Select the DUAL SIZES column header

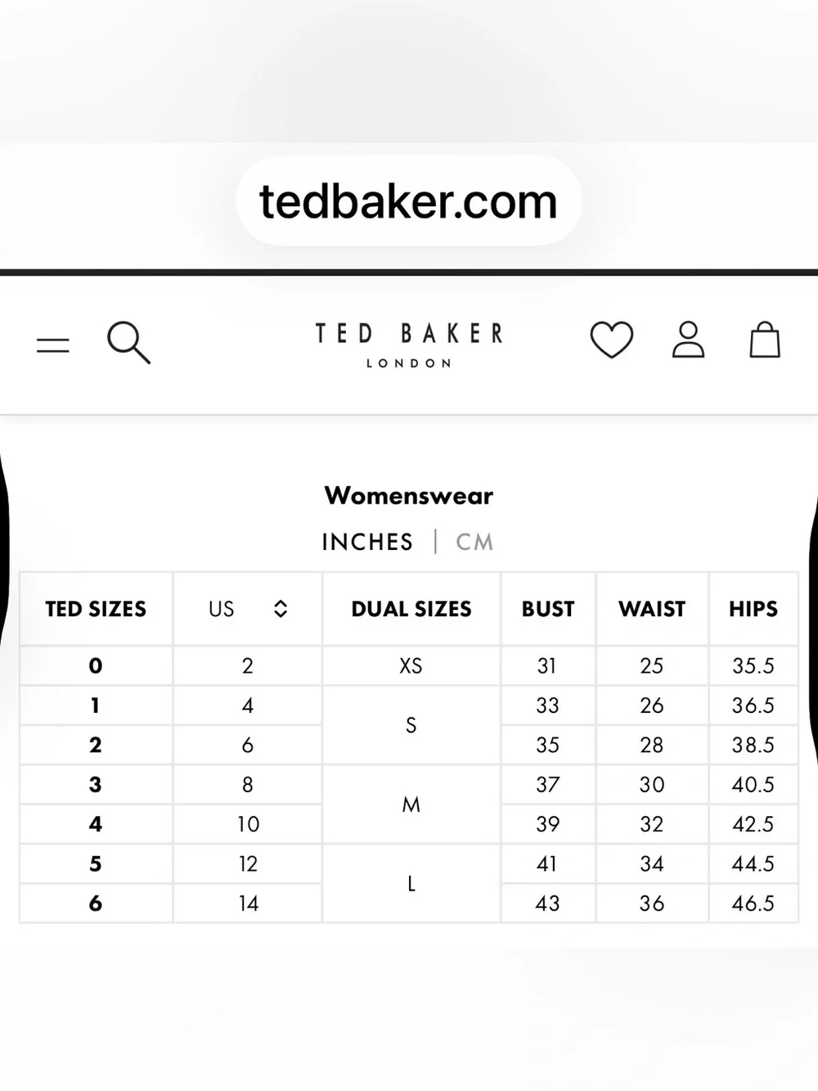411,609
